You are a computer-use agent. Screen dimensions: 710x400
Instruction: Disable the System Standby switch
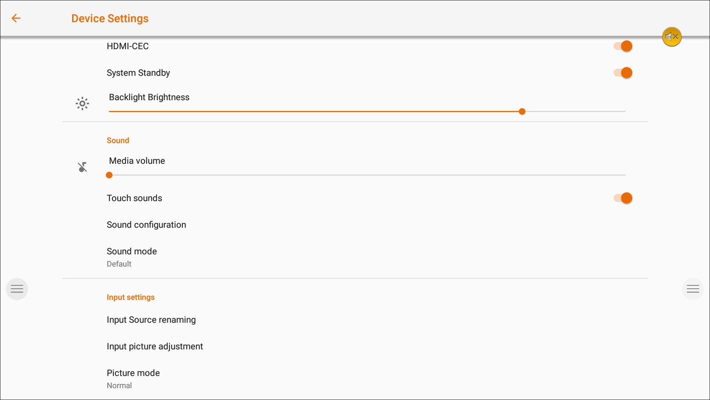(x=623, y=73)
